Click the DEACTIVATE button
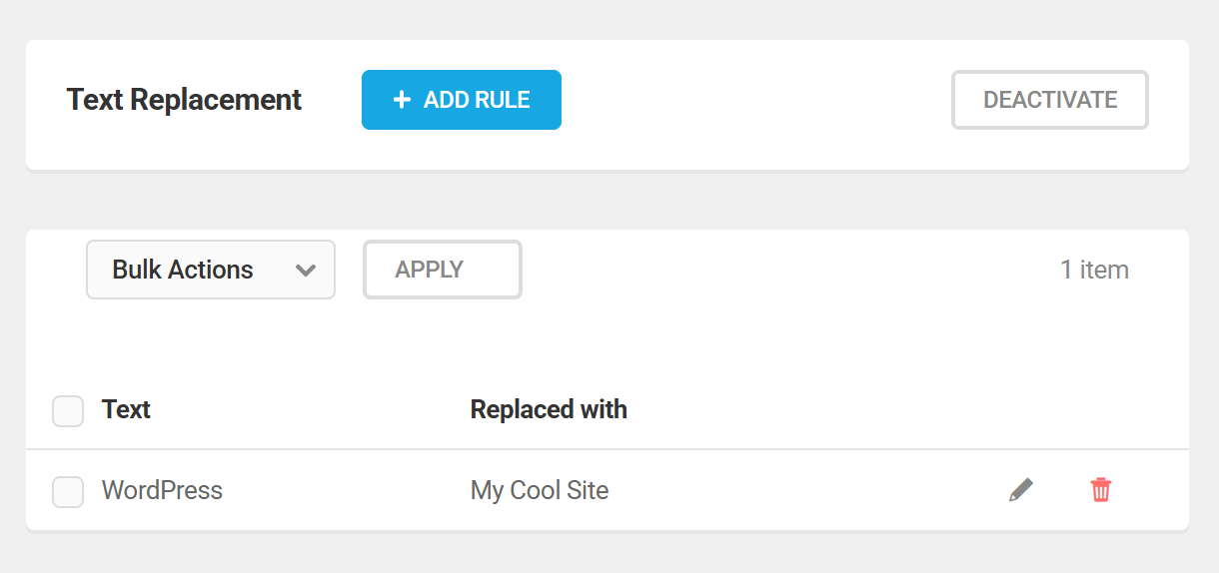The width and height of the screenshot is (1219, 573). click(1049, 100)
